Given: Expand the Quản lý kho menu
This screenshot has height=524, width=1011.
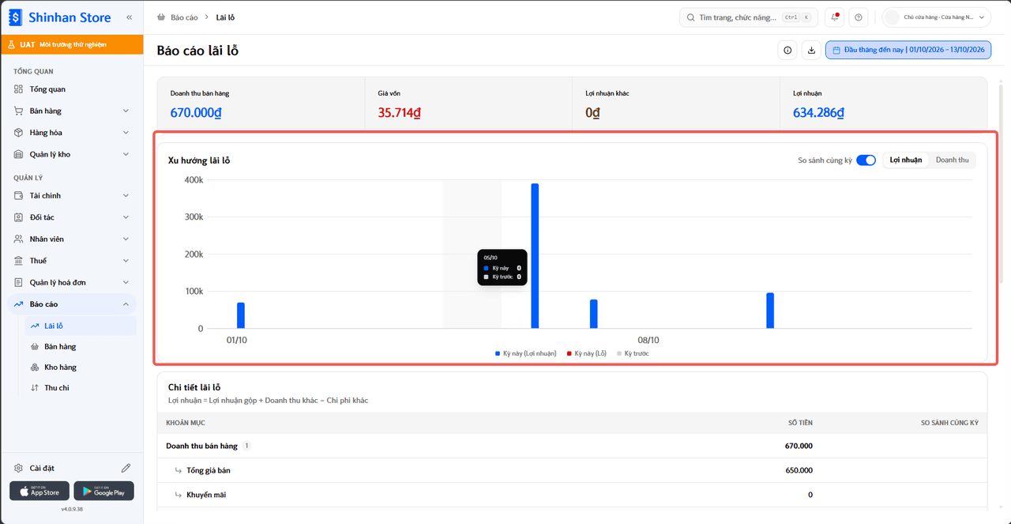Looking at the screenshot, I should point(72,154).
